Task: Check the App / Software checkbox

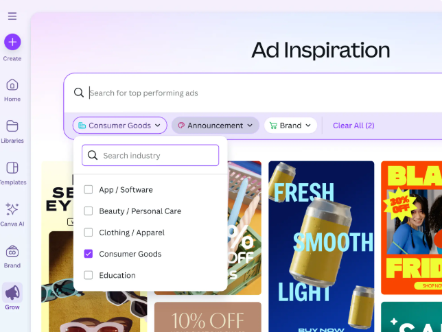Action: 89,190
